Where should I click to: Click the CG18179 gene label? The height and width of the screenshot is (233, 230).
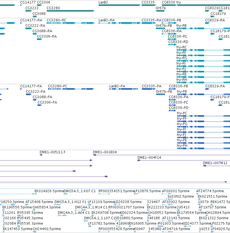tap(218, 14)
